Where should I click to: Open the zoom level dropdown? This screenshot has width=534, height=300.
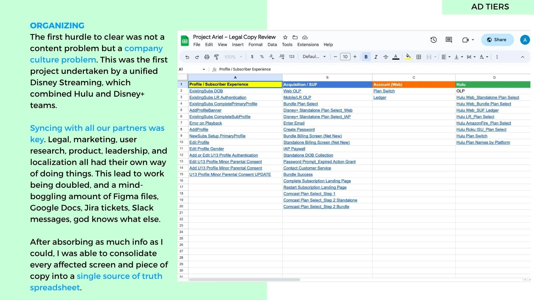pos(233,57)
